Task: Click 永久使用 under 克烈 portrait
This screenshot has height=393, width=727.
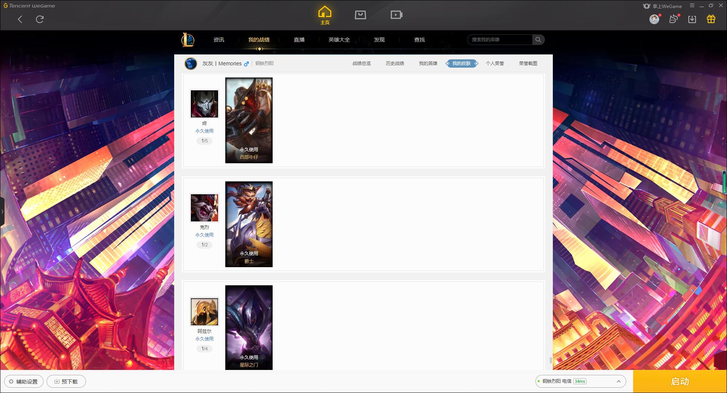Action: tap(204, 235)
